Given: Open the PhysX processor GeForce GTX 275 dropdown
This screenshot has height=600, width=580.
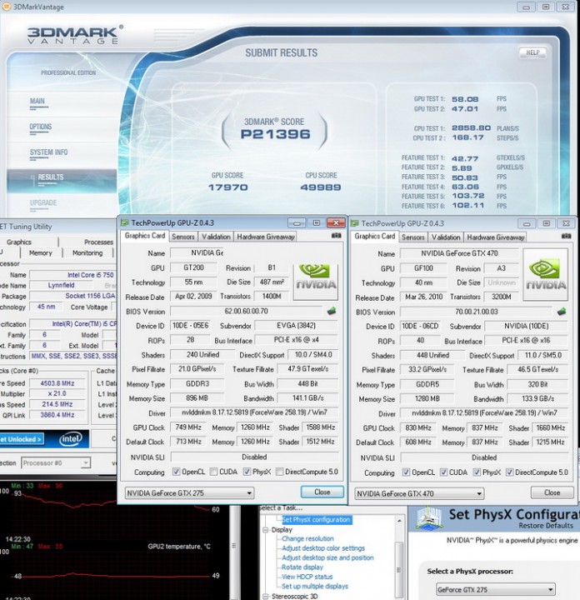Looking at the screenshot, I should 496,589.
